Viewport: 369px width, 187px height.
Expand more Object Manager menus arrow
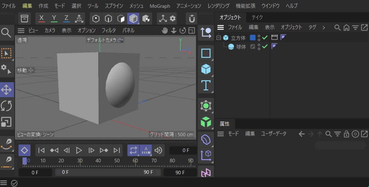point(324,27)
